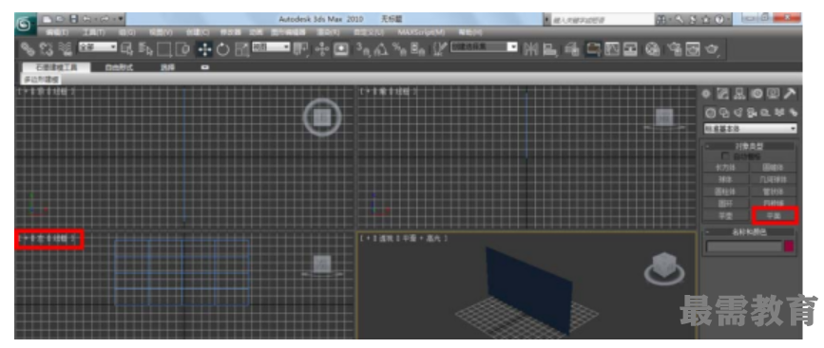The image size is (824, 348).
Task: Open the selection filter dropdown
Action: [98, 46]
